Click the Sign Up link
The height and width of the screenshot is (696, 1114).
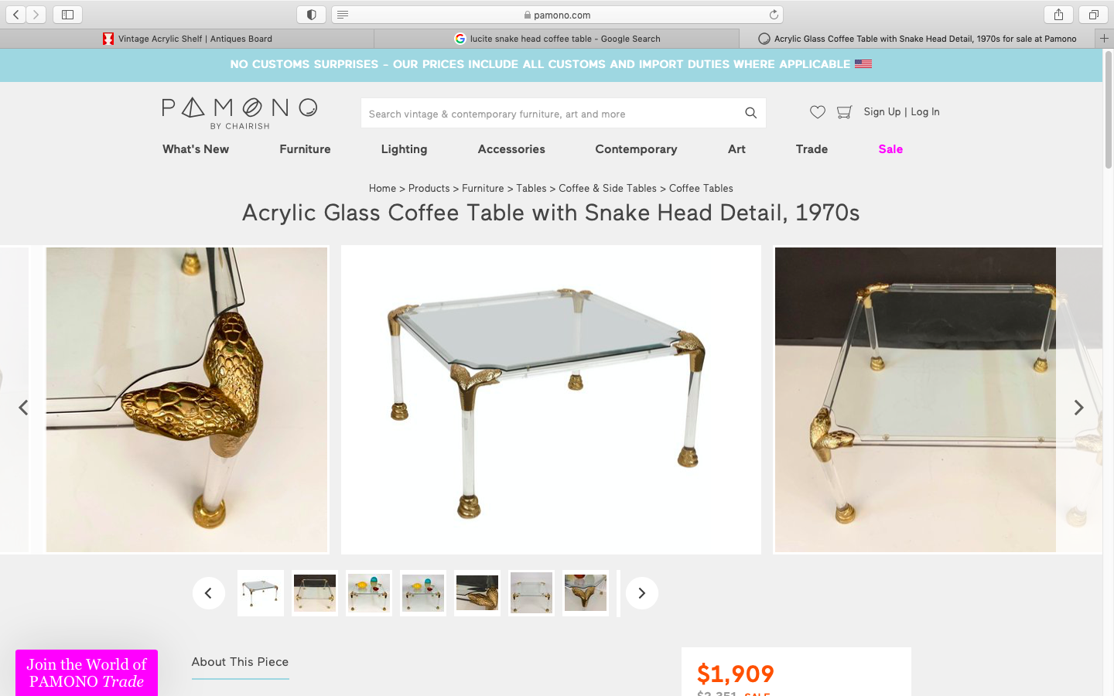pos(882,112)
